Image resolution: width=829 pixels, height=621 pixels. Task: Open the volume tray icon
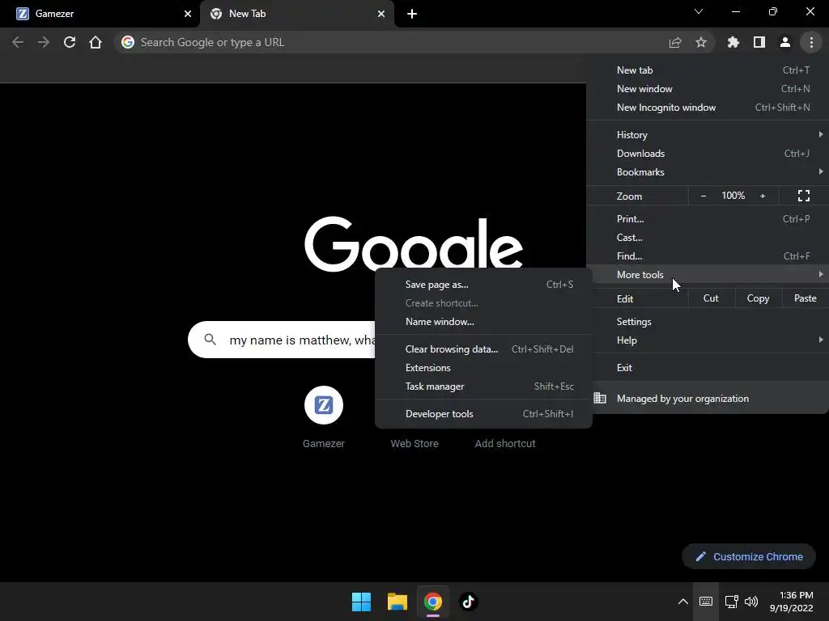click(x=751, y=602)
